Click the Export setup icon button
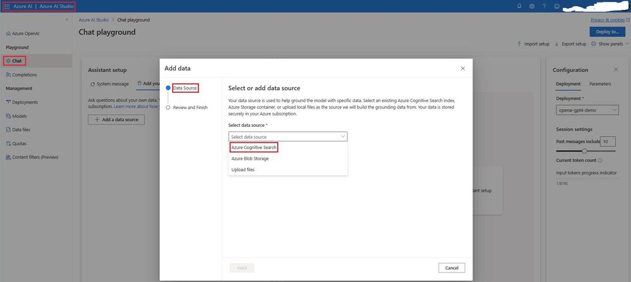 point(570,44)
